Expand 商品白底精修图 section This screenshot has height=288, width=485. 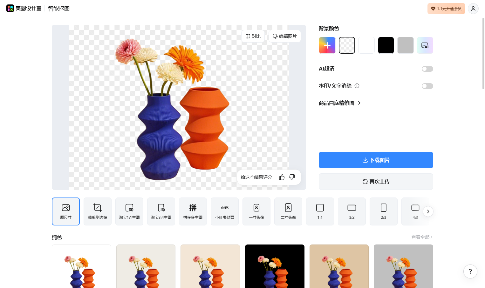click(x=339, y=103)
